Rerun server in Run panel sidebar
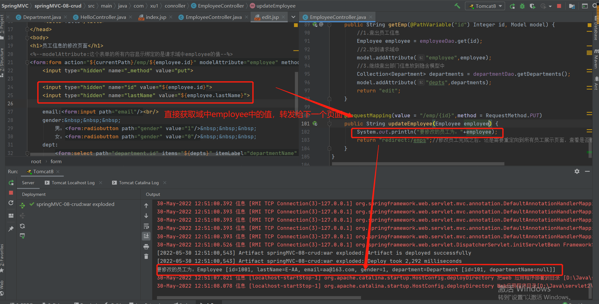 (x=11, y=183)
